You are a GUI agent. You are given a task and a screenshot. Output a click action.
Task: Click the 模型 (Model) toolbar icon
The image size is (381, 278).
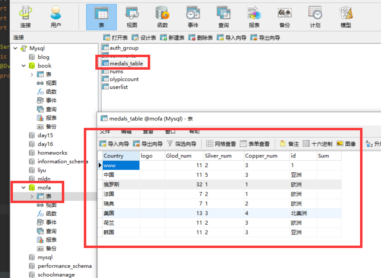point(346,17)
